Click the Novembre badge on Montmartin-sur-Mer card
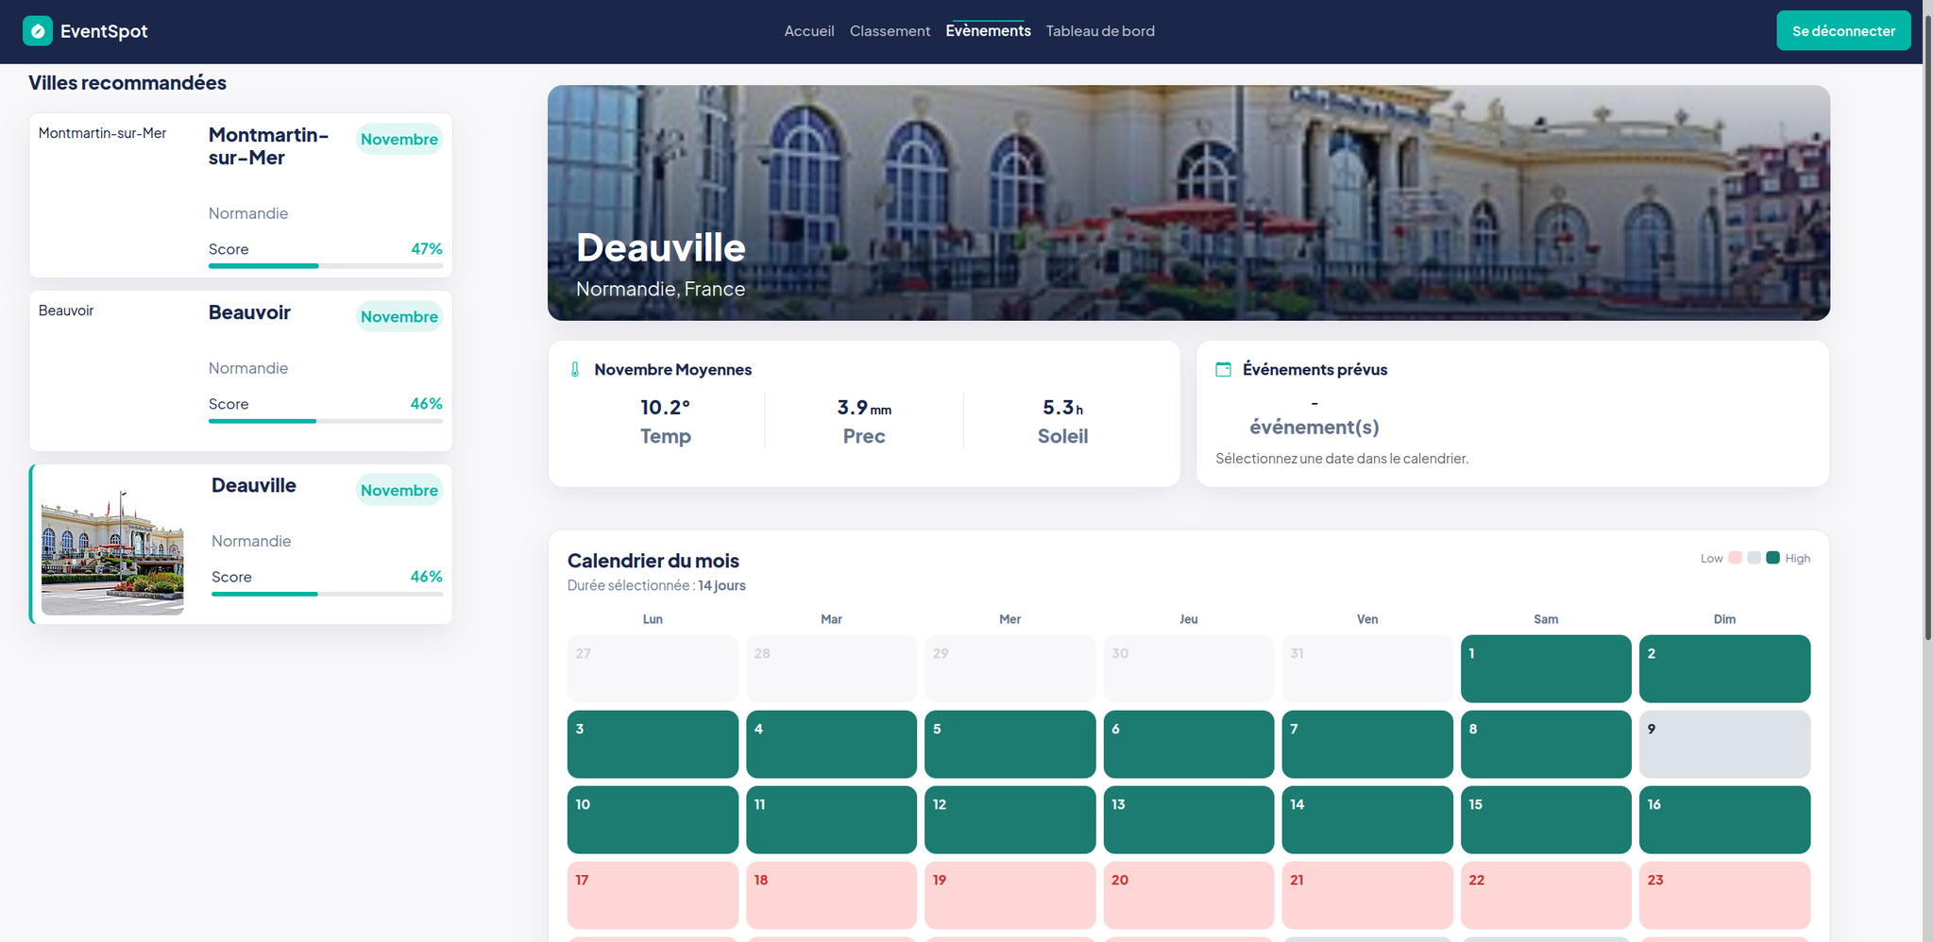Image resolution: width=1933 pixels, height=942 pixels. 399,139
